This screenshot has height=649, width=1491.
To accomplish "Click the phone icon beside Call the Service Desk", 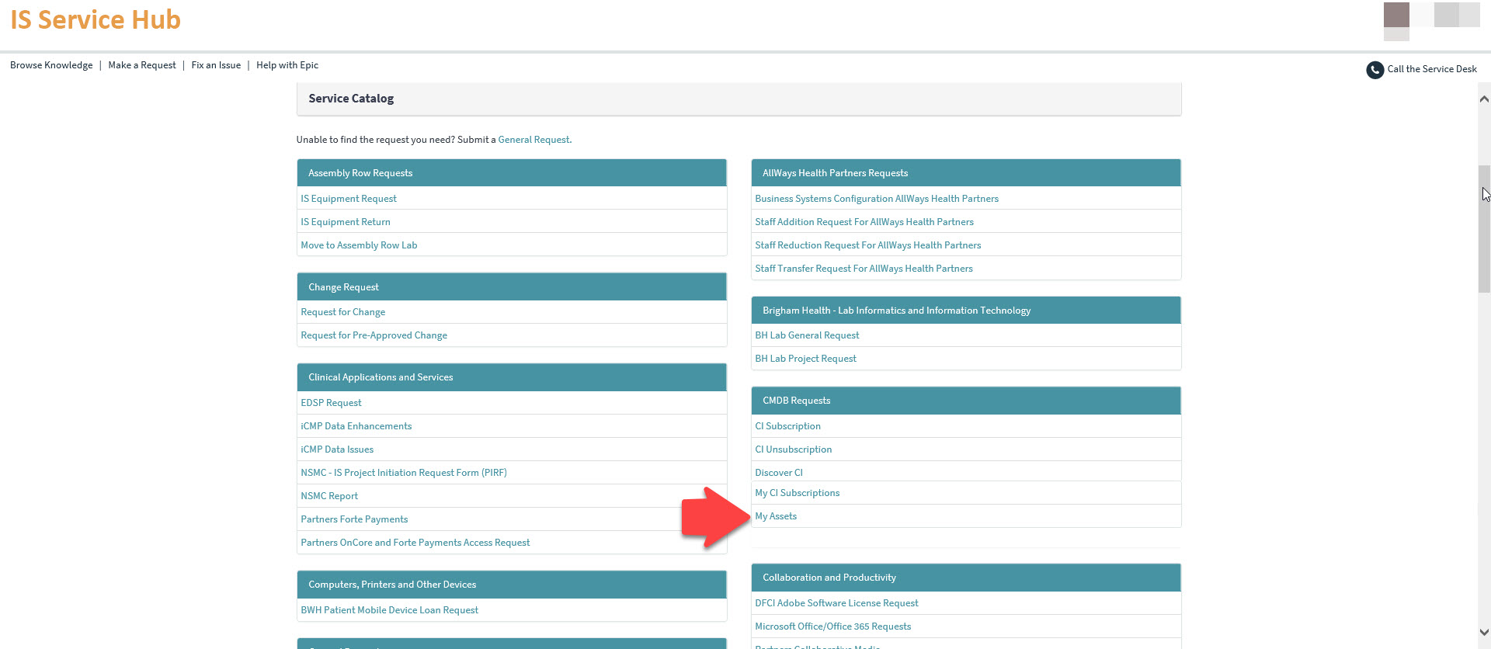I will [1375, 70].
